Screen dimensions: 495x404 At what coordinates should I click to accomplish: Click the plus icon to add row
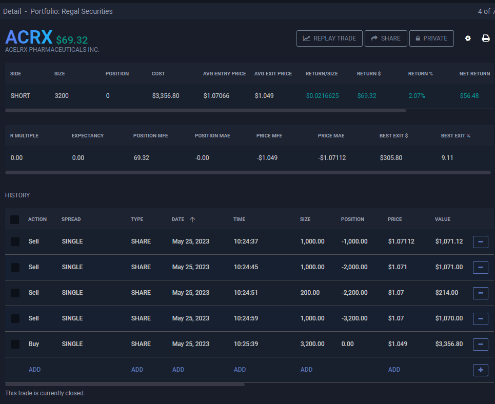[x=480, y=370]
